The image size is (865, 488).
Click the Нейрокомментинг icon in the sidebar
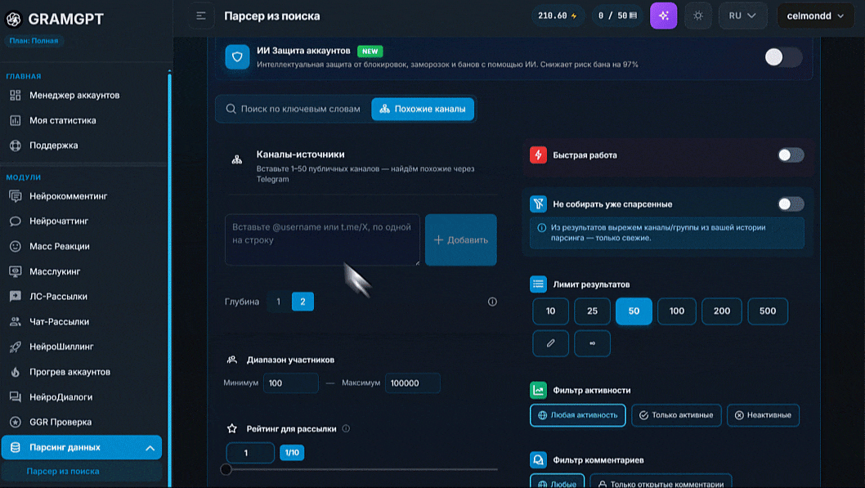point(16,196)
